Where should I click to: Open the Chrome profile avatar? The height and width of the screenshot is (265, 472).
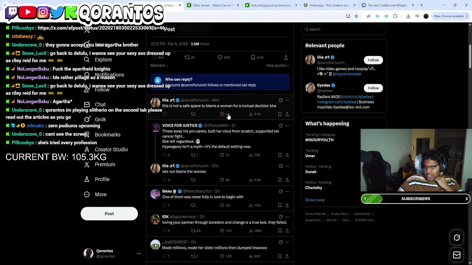426,16
